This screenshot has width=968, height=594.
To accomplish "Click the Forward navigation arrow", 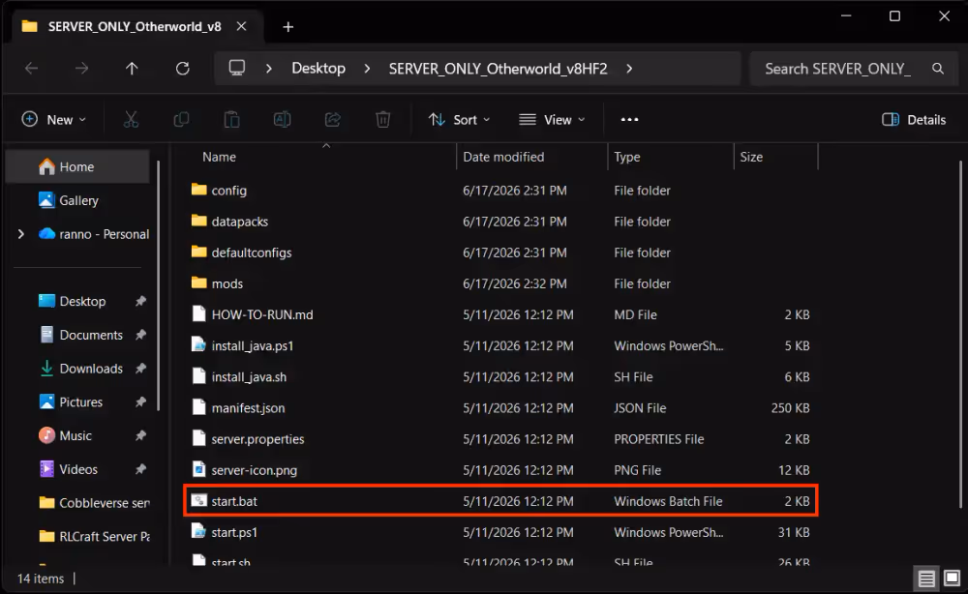I will (81, 69).
